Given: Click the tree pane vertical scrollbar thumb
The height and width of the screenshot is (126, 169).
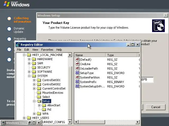Looking at the screenshot, I should (70, 93).
